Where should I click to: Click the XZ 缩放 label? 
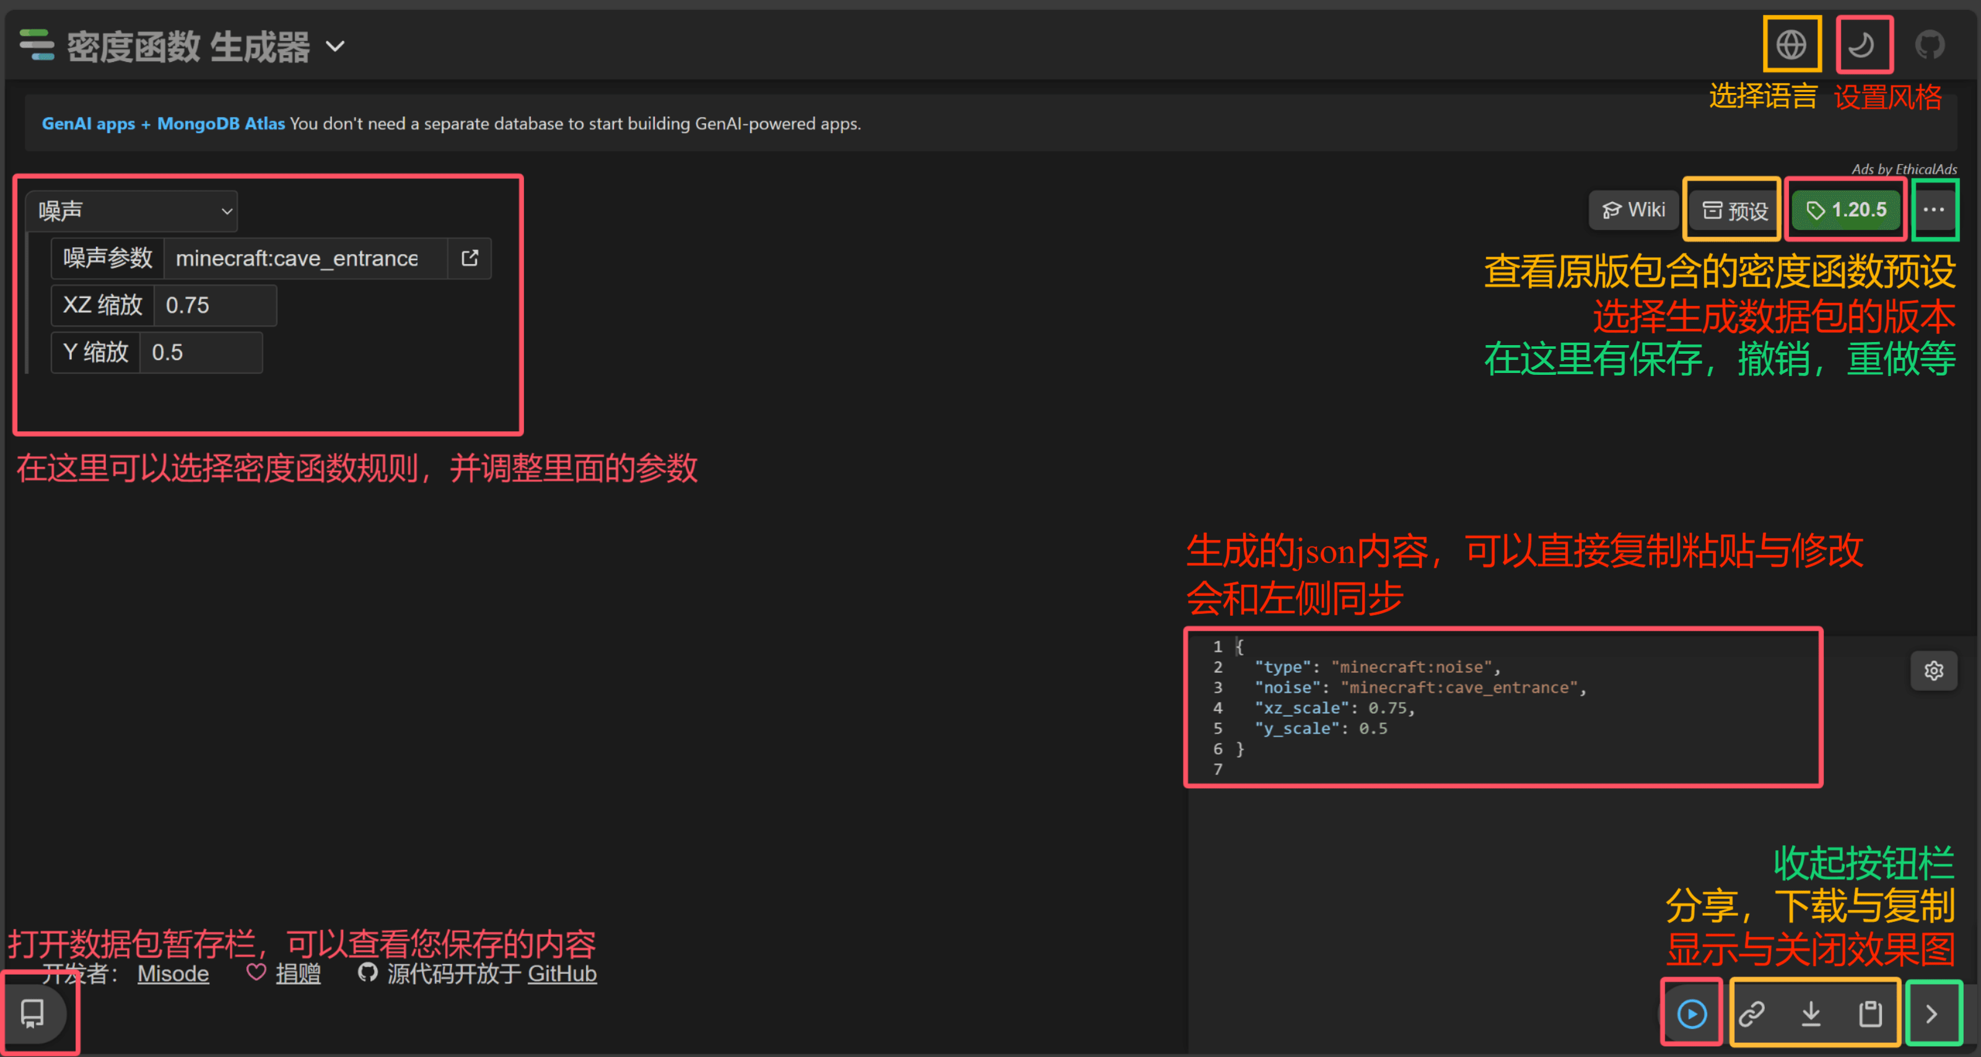pyautogui.click(x=103, y=305)
